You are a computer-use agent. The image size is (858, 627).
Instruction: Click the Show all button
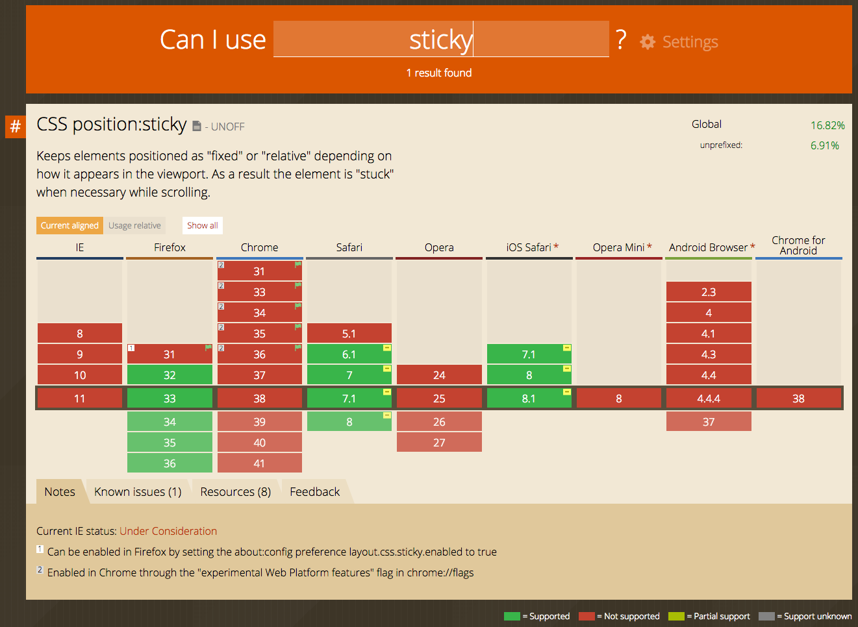coord(203,225)
